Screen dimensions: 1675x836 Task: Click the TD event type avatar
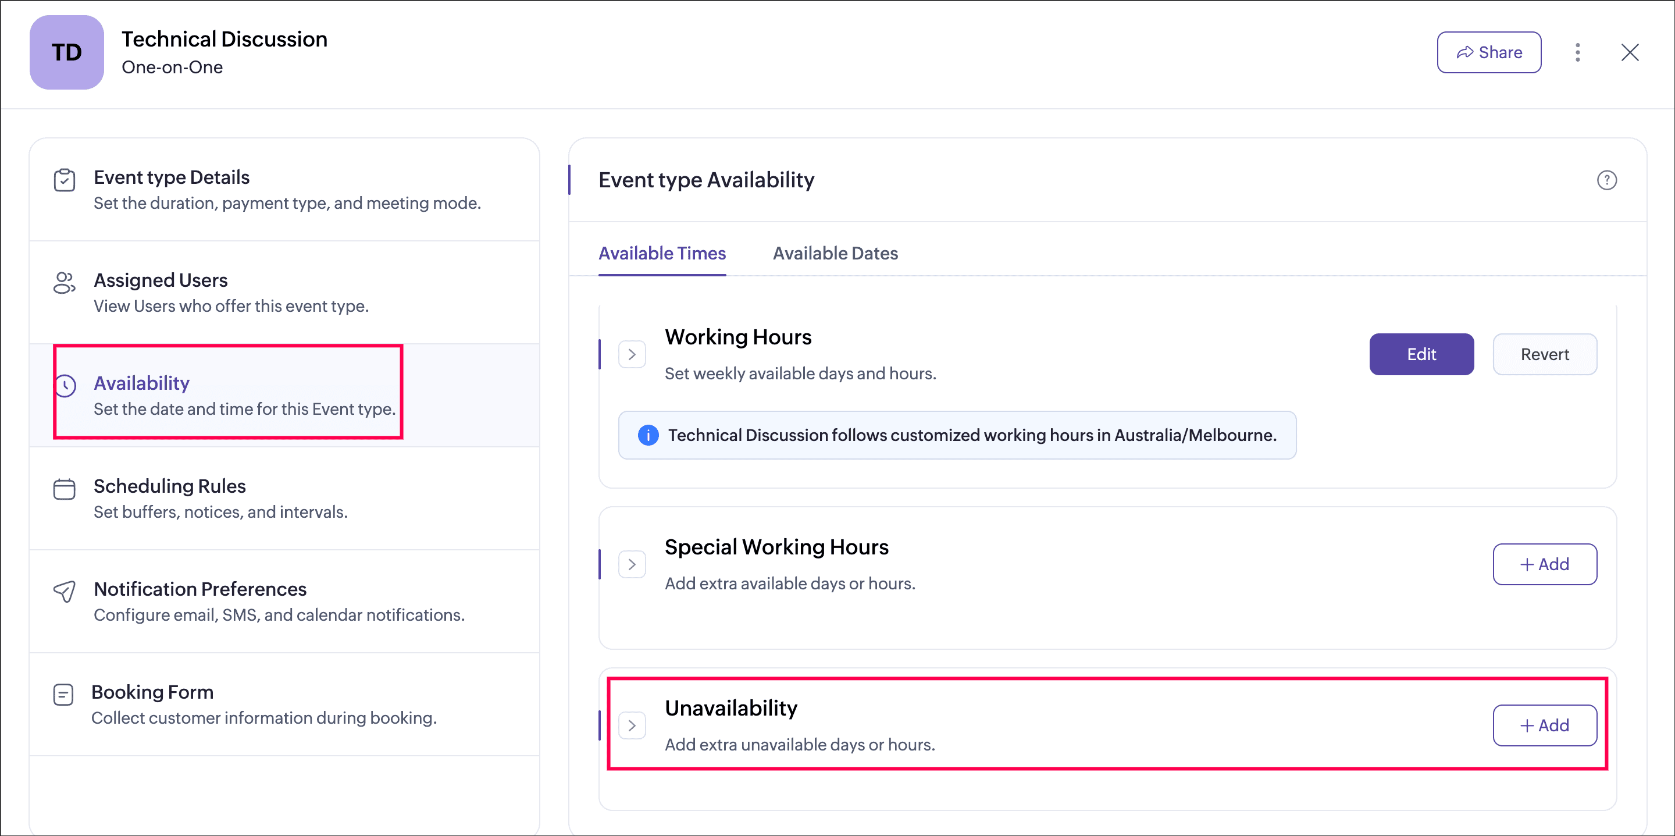66,53
